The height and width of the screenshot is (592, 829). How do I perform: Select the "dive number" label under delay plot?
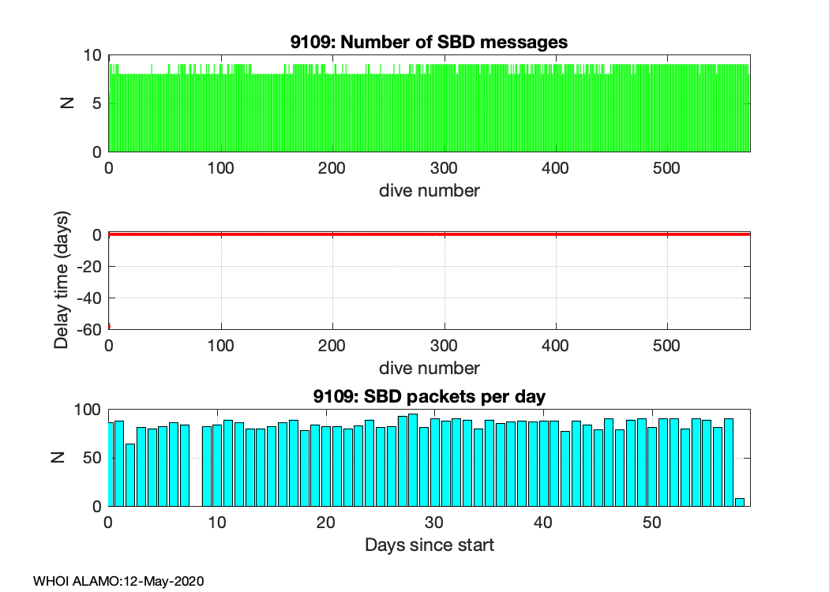(429, 368)
